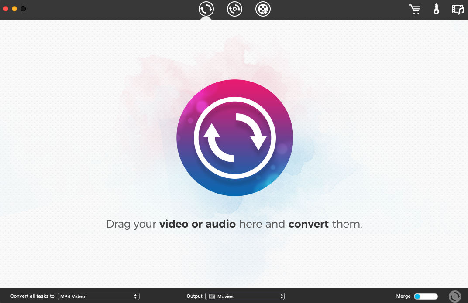Switch to the Convert tab icon
This screenshot has height=303, width=468.
pos(206,9)
